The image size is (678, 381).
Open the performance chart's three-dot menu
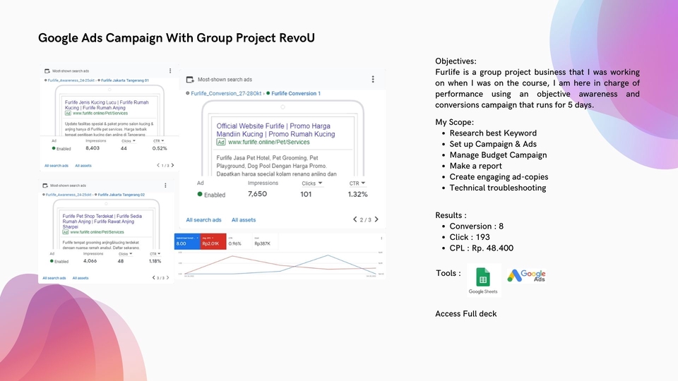tap(381, 238)
